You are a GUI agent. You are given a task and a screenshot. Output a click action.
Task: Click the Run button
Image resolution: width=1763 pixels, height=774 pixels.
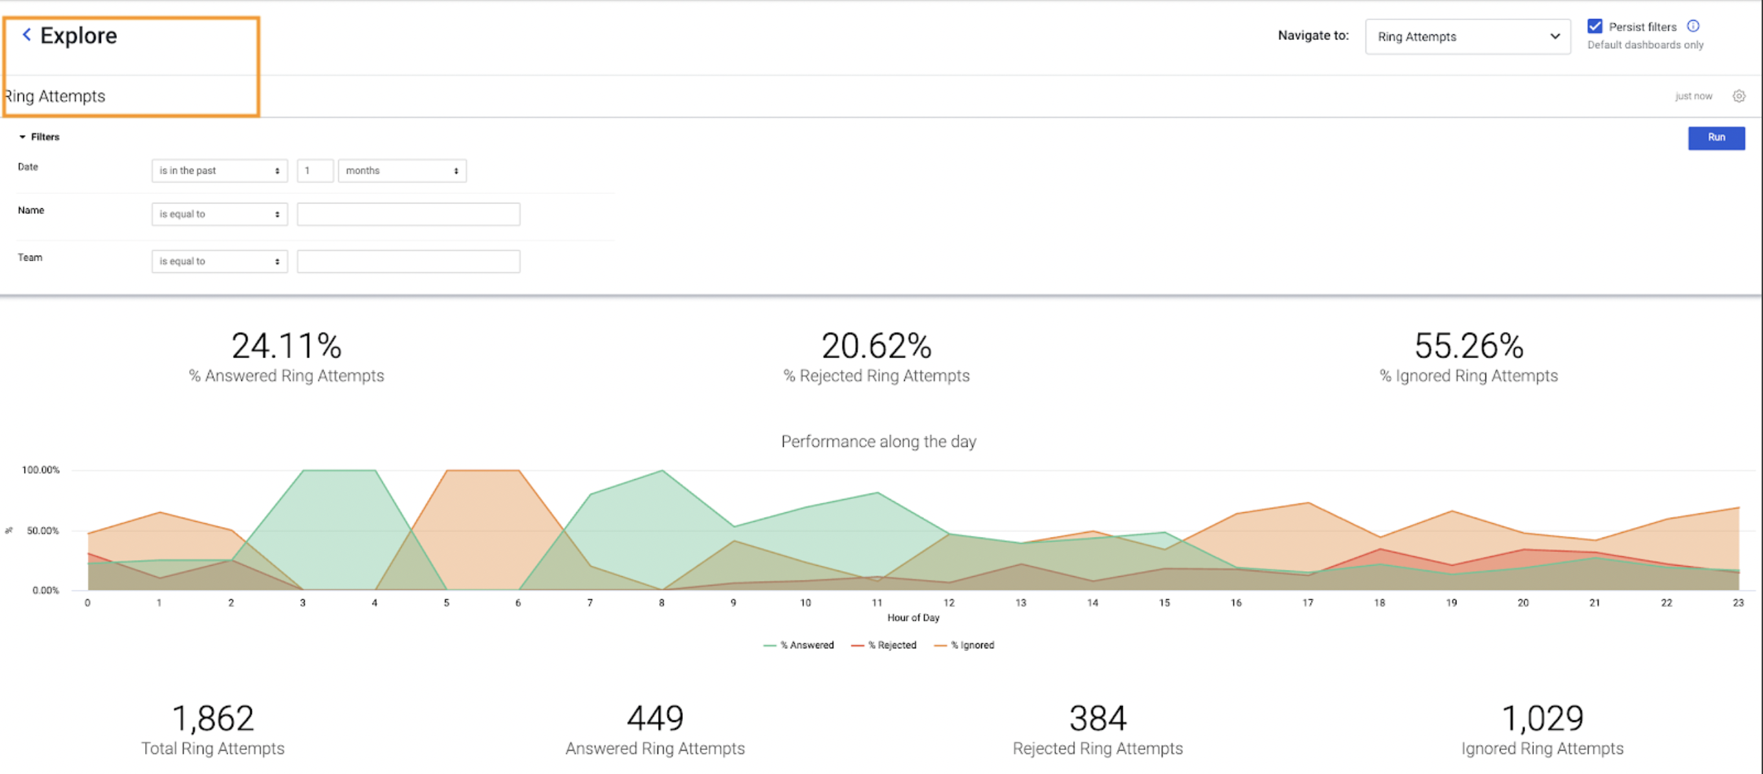coord(1716,137)
